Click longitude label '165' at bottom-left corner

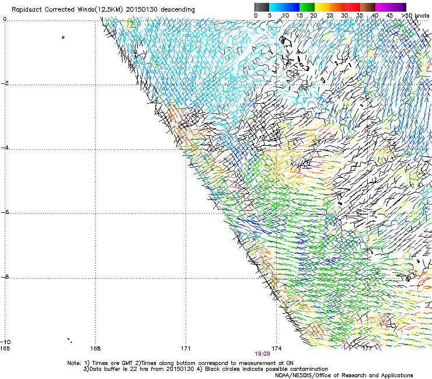click(x=5, y=349)
